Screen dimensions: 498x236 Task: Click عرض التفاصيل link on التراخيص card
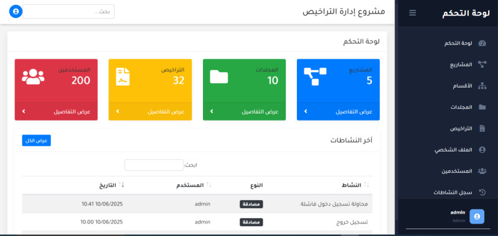tap(166, 112)
